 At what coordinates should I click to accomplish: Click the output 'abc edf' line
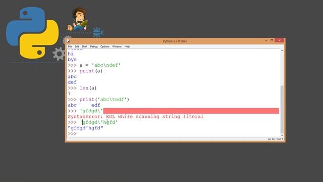coord(84,105)
